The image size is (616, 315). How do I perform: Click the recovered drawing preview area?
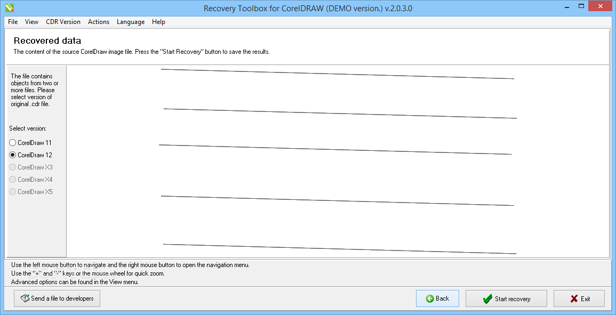pyautogui.click(x=338, y=161)
